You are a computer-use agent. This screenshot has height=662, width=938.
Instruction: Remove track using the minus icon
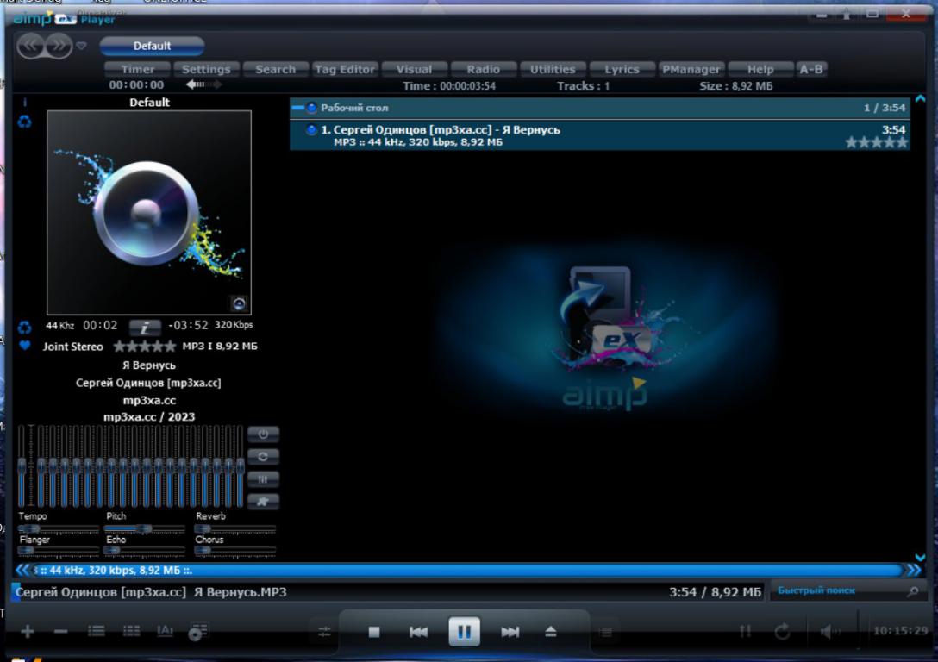[x=60, y=632]
